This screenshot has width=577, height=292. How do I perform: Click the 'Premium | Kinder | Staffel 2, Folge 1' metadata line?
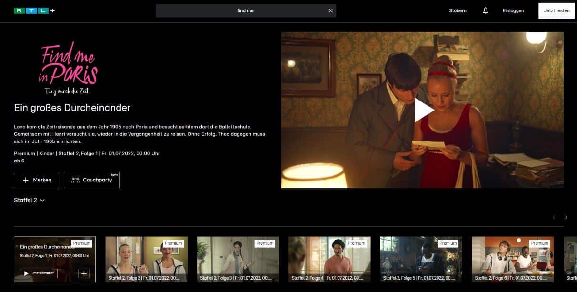point(87,153)
